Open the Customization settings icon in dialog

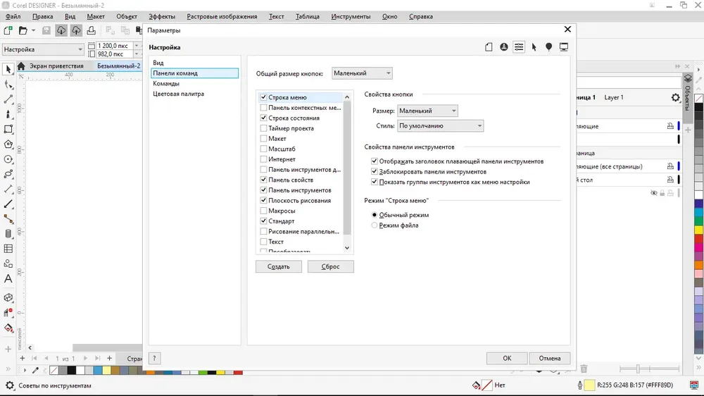point(519,47)
